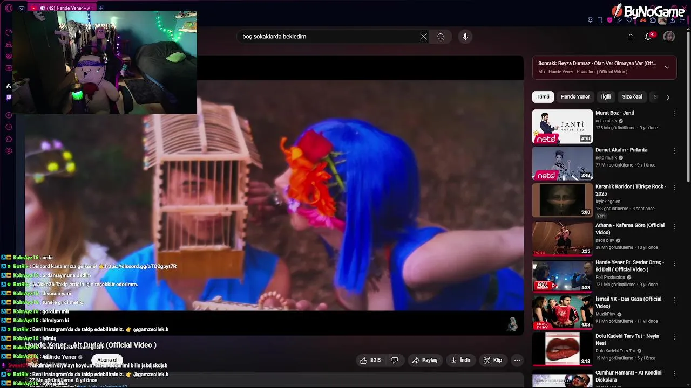691x388 pixels.
Task: Open browser Settings gear in the sidebar
Action: [x=9, y=151]
